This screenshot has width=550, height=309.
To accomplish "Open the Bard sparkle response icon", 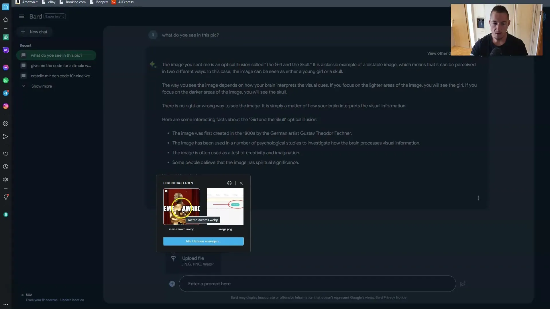I will 153,64.
